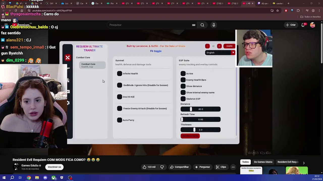This screenshot has height=181, width=323.
Task: Open the gear settings icon in trainer sidebar
Action: coord(68,103)
